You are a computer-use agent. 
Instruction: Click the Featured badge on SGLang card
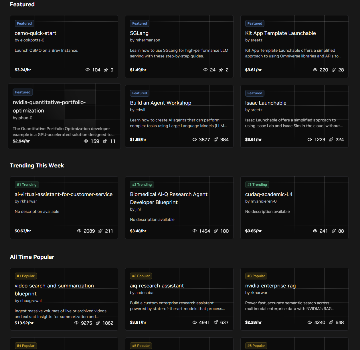[x=140, y=23]
